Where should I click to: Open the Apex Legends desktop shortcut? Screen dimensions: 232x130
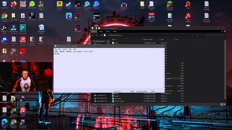pos(188,17)
